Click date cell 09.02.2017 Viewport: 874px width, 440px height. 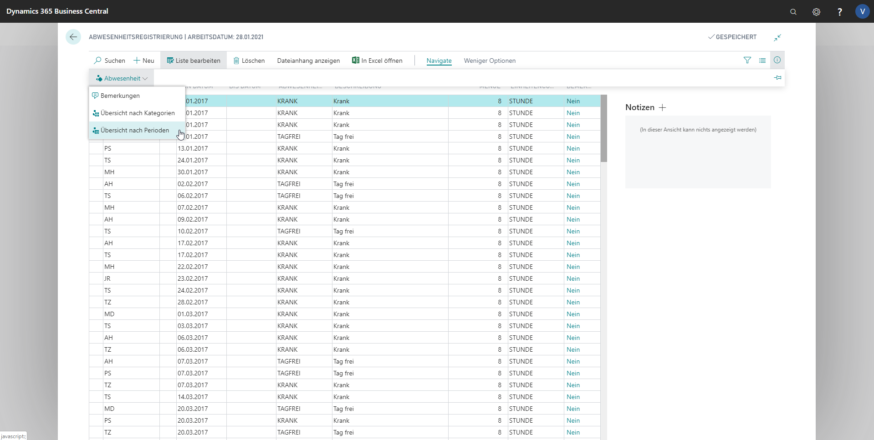[x=201, y=219]
